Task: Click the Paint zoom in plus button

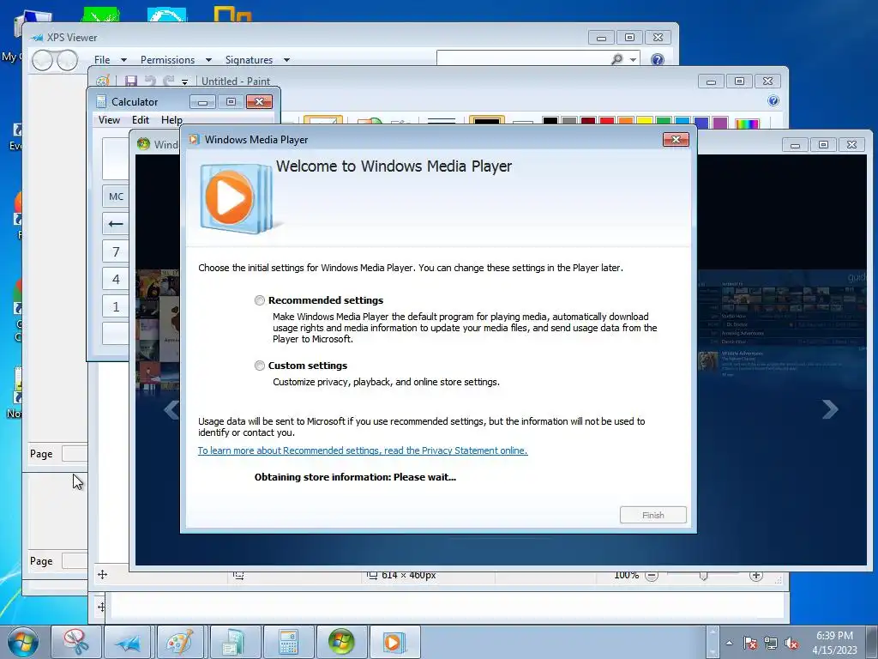Action: 756,576
